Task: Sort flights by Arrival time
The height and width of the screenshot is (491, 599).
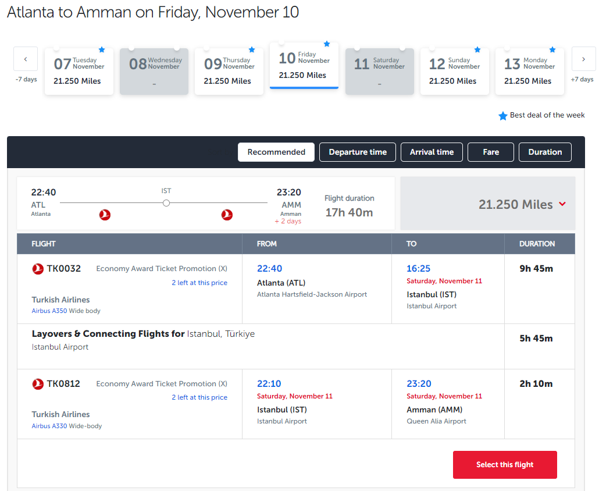Action: [432, 152]
